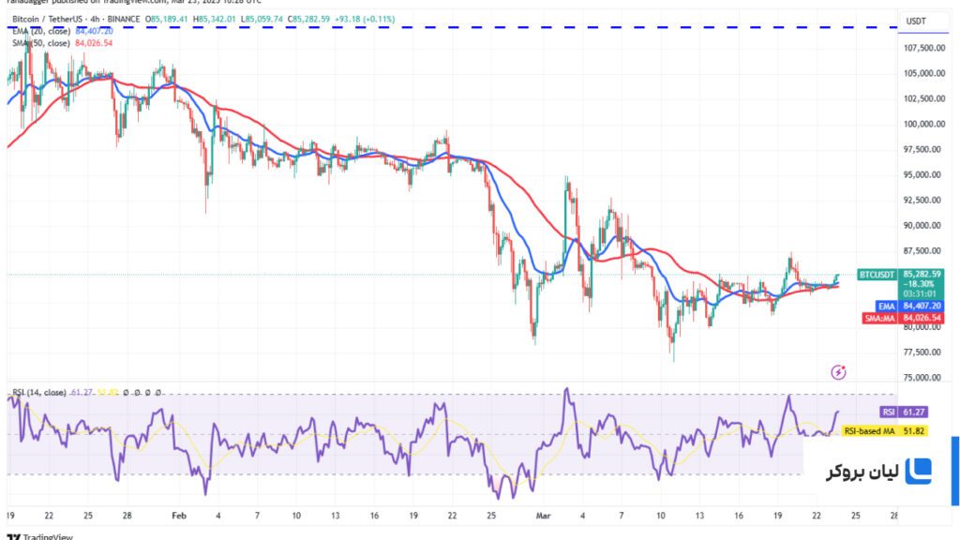Click the red SMA:MA axis label
Image resolution: width=960 pixels, height=540 pixels.
[x=879, y=319]
